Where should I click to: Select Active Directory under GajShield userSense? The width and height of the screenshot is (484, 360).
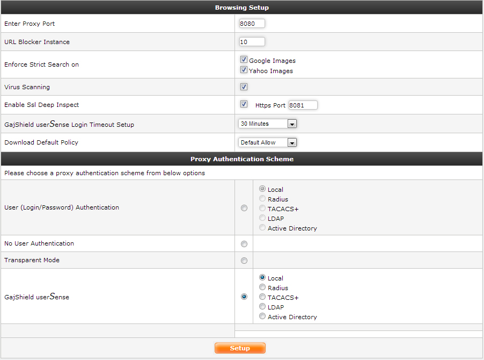[262, 316]
